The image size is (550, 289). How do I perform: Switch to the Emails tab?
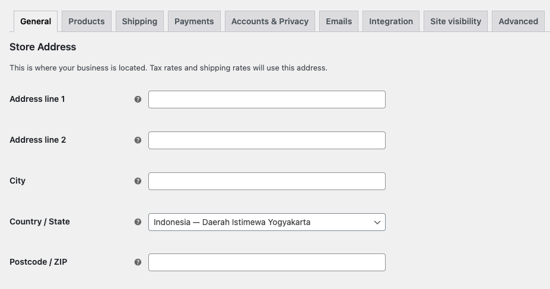pos(339,21)
